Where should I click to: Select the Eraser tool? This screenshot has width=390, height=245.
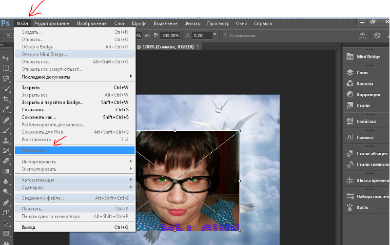(x=6, y=161)
